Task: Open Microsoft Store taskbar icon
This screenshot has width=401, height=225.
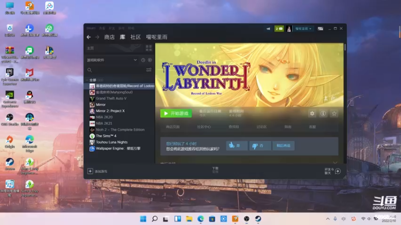Action: (x=212, y=218)
